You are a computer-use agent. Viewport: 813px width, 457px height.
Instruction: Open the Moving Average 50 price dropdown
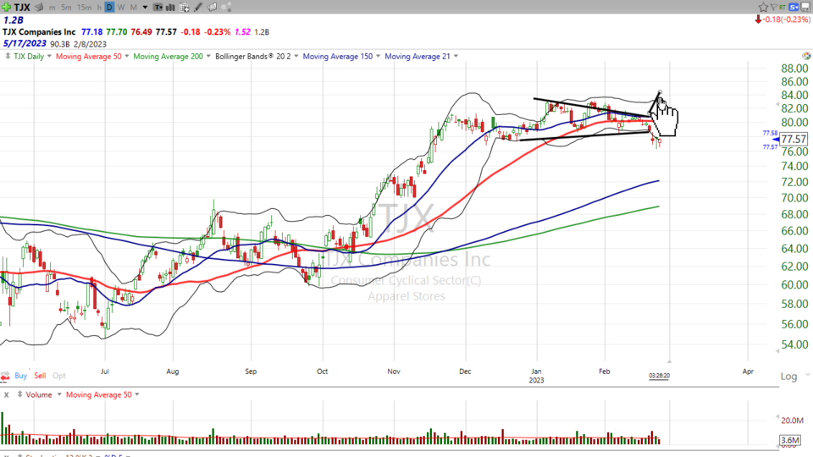coord(126,56)
